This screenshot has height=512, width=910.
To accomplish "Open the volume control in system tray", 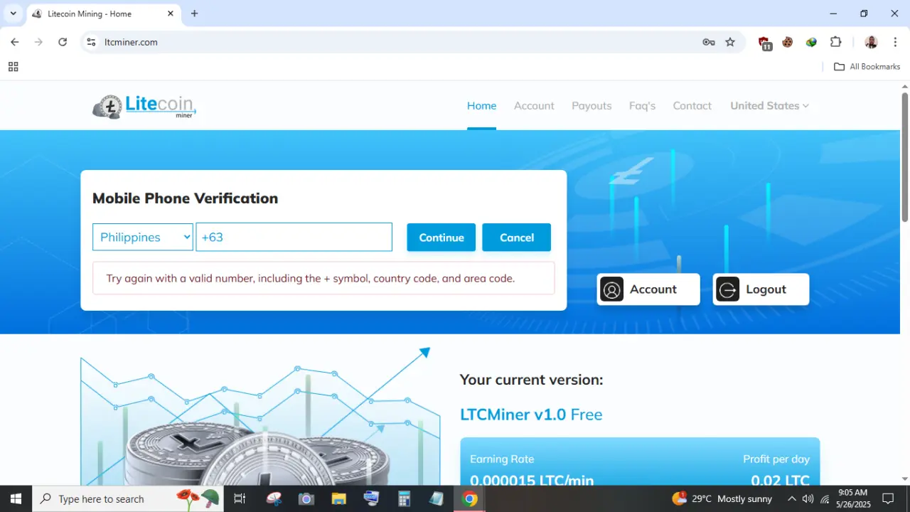I will (x=808, y=498).
